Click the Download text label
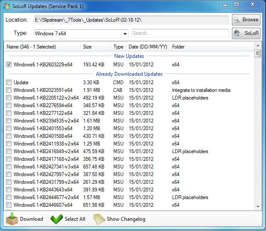Viewport: 266px width, 231px height. point(32,219)
